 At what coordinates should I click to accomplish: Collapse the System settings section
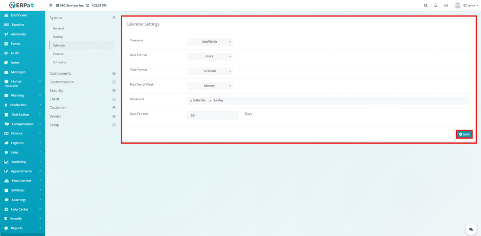click(114, 18)
